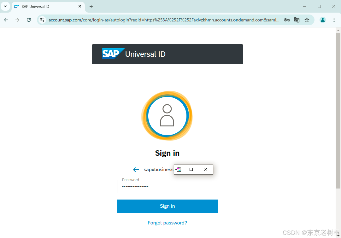Click the blue Sign in button
The width and height of the screenshot is (341, 238).
pos(168,206)
